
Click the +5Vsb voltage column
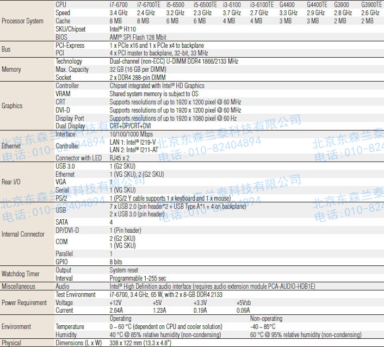[244, 302]
